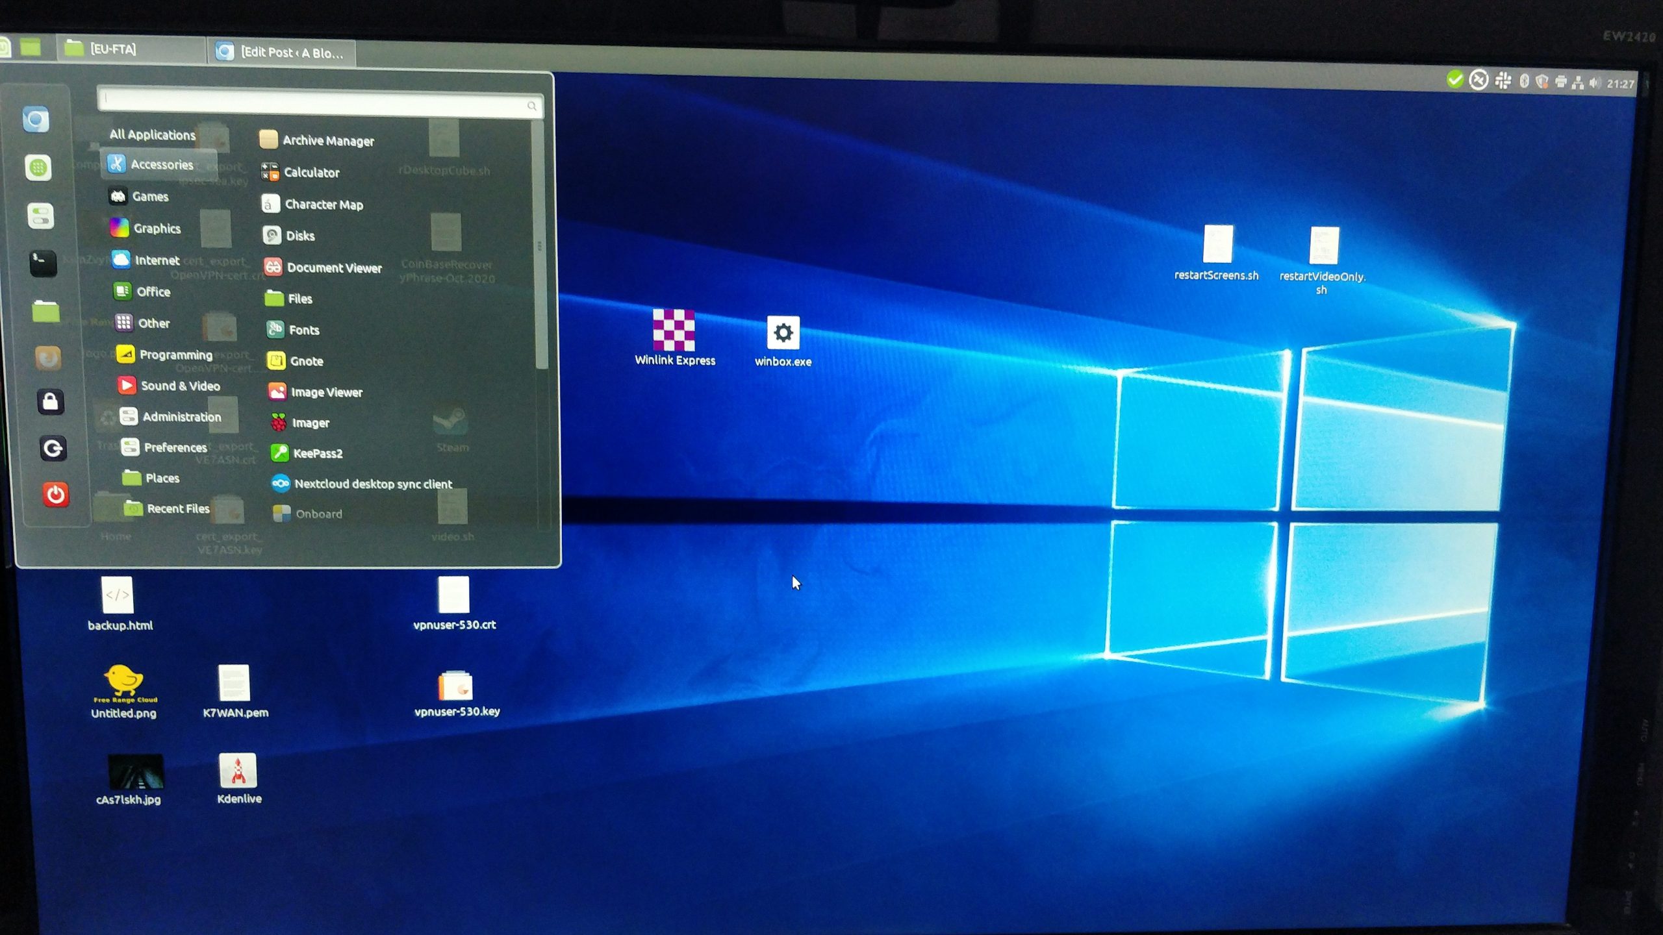This screenshot has width=1663, height=935.
Task: Open the Bluetooth tray icon
Action: tap(1523, 81)
